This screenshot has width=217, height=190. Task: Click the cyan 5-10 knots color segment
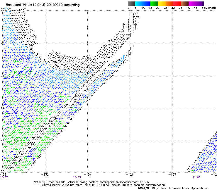click(139, 4)
